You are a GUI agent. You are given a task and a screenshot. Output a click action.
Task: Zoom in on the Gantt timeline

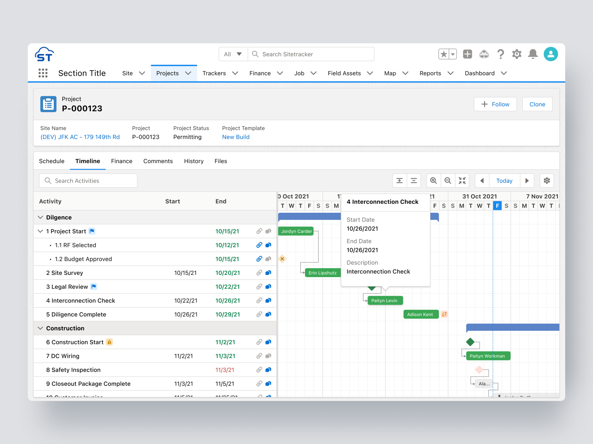click(x=433, y=181)
